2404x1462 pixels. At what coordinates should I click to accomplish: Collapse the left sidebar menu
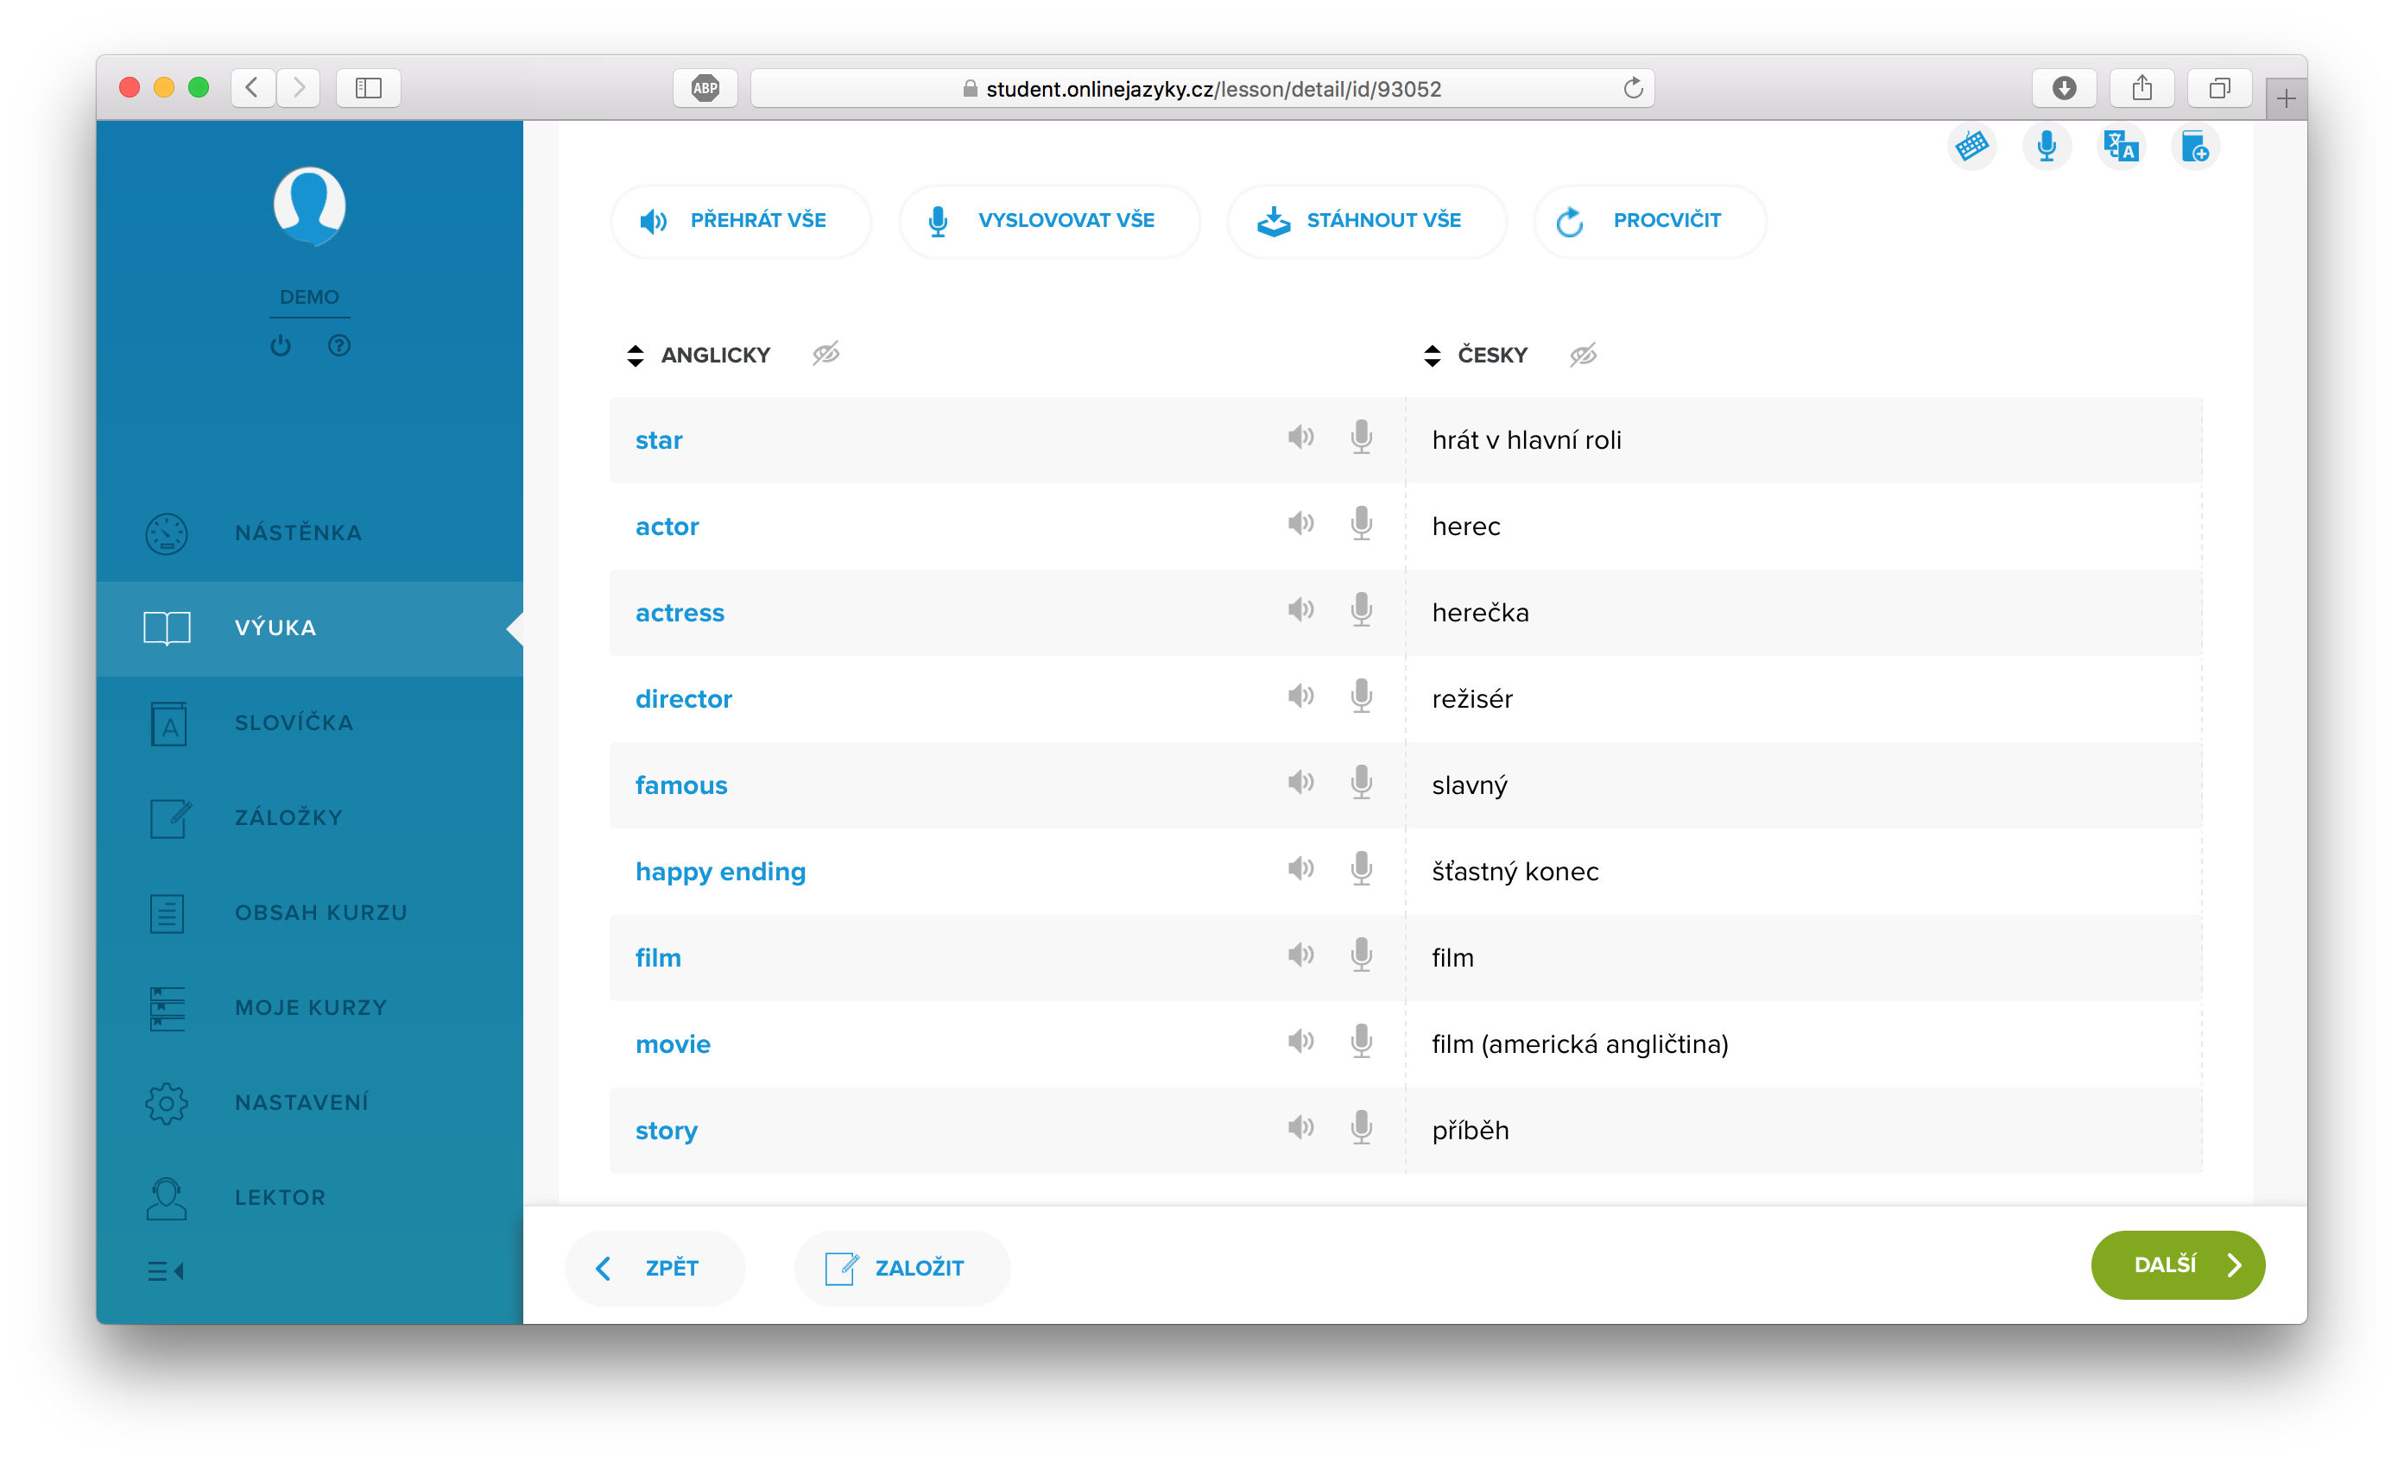pos(165,1271)
